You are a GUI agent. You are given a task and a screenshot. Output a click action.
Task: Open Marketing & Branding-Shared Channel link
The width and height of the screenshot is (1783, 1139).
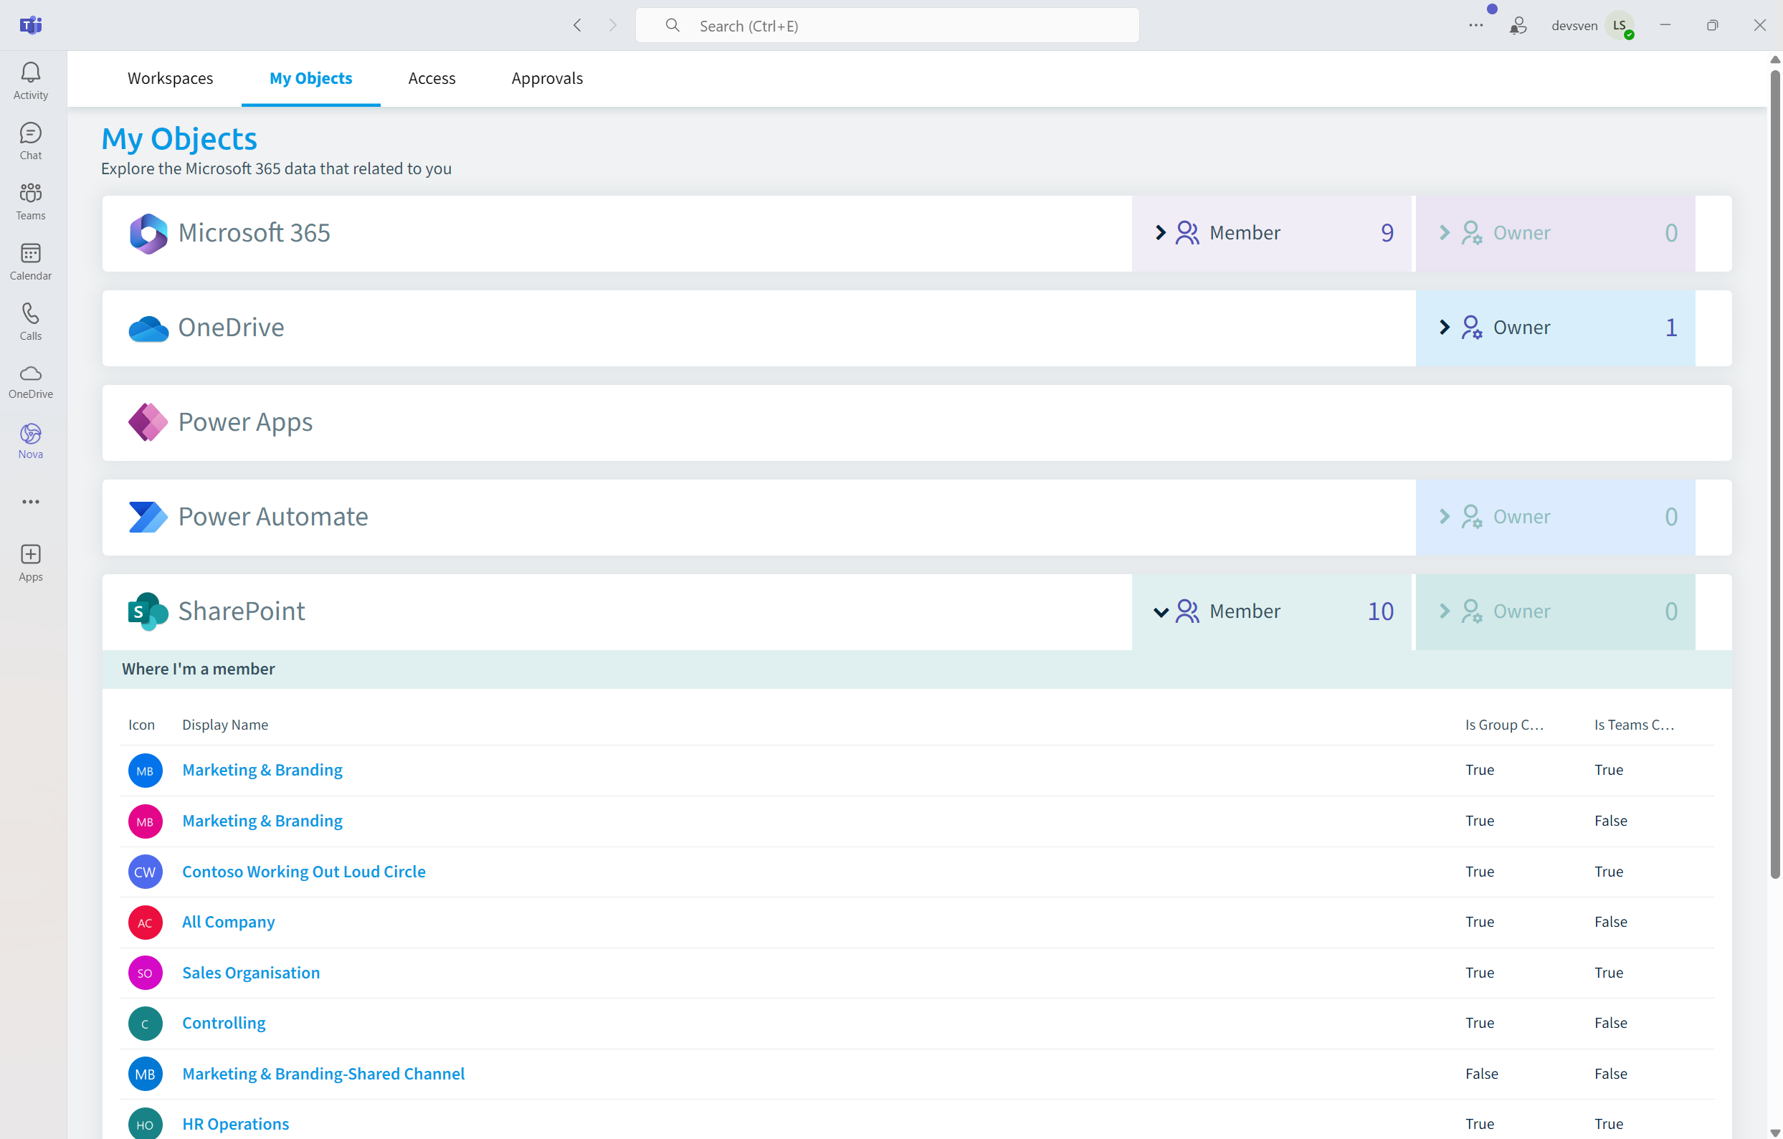(x=323, y=1073)
